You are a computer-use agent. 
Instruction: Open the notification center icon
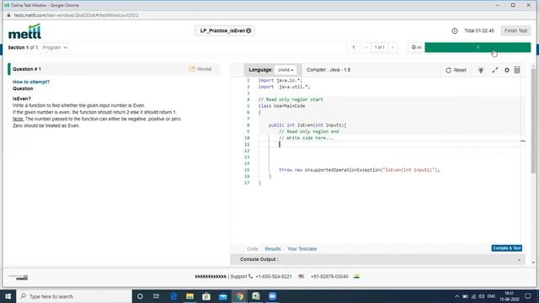[528, 296]
